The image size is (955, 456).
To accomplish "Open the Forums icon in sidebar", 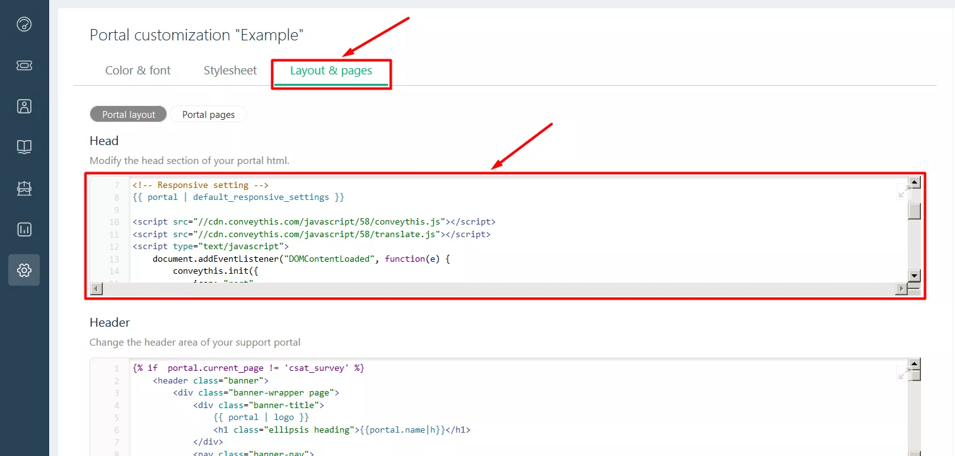I will [x=24, y=188].
